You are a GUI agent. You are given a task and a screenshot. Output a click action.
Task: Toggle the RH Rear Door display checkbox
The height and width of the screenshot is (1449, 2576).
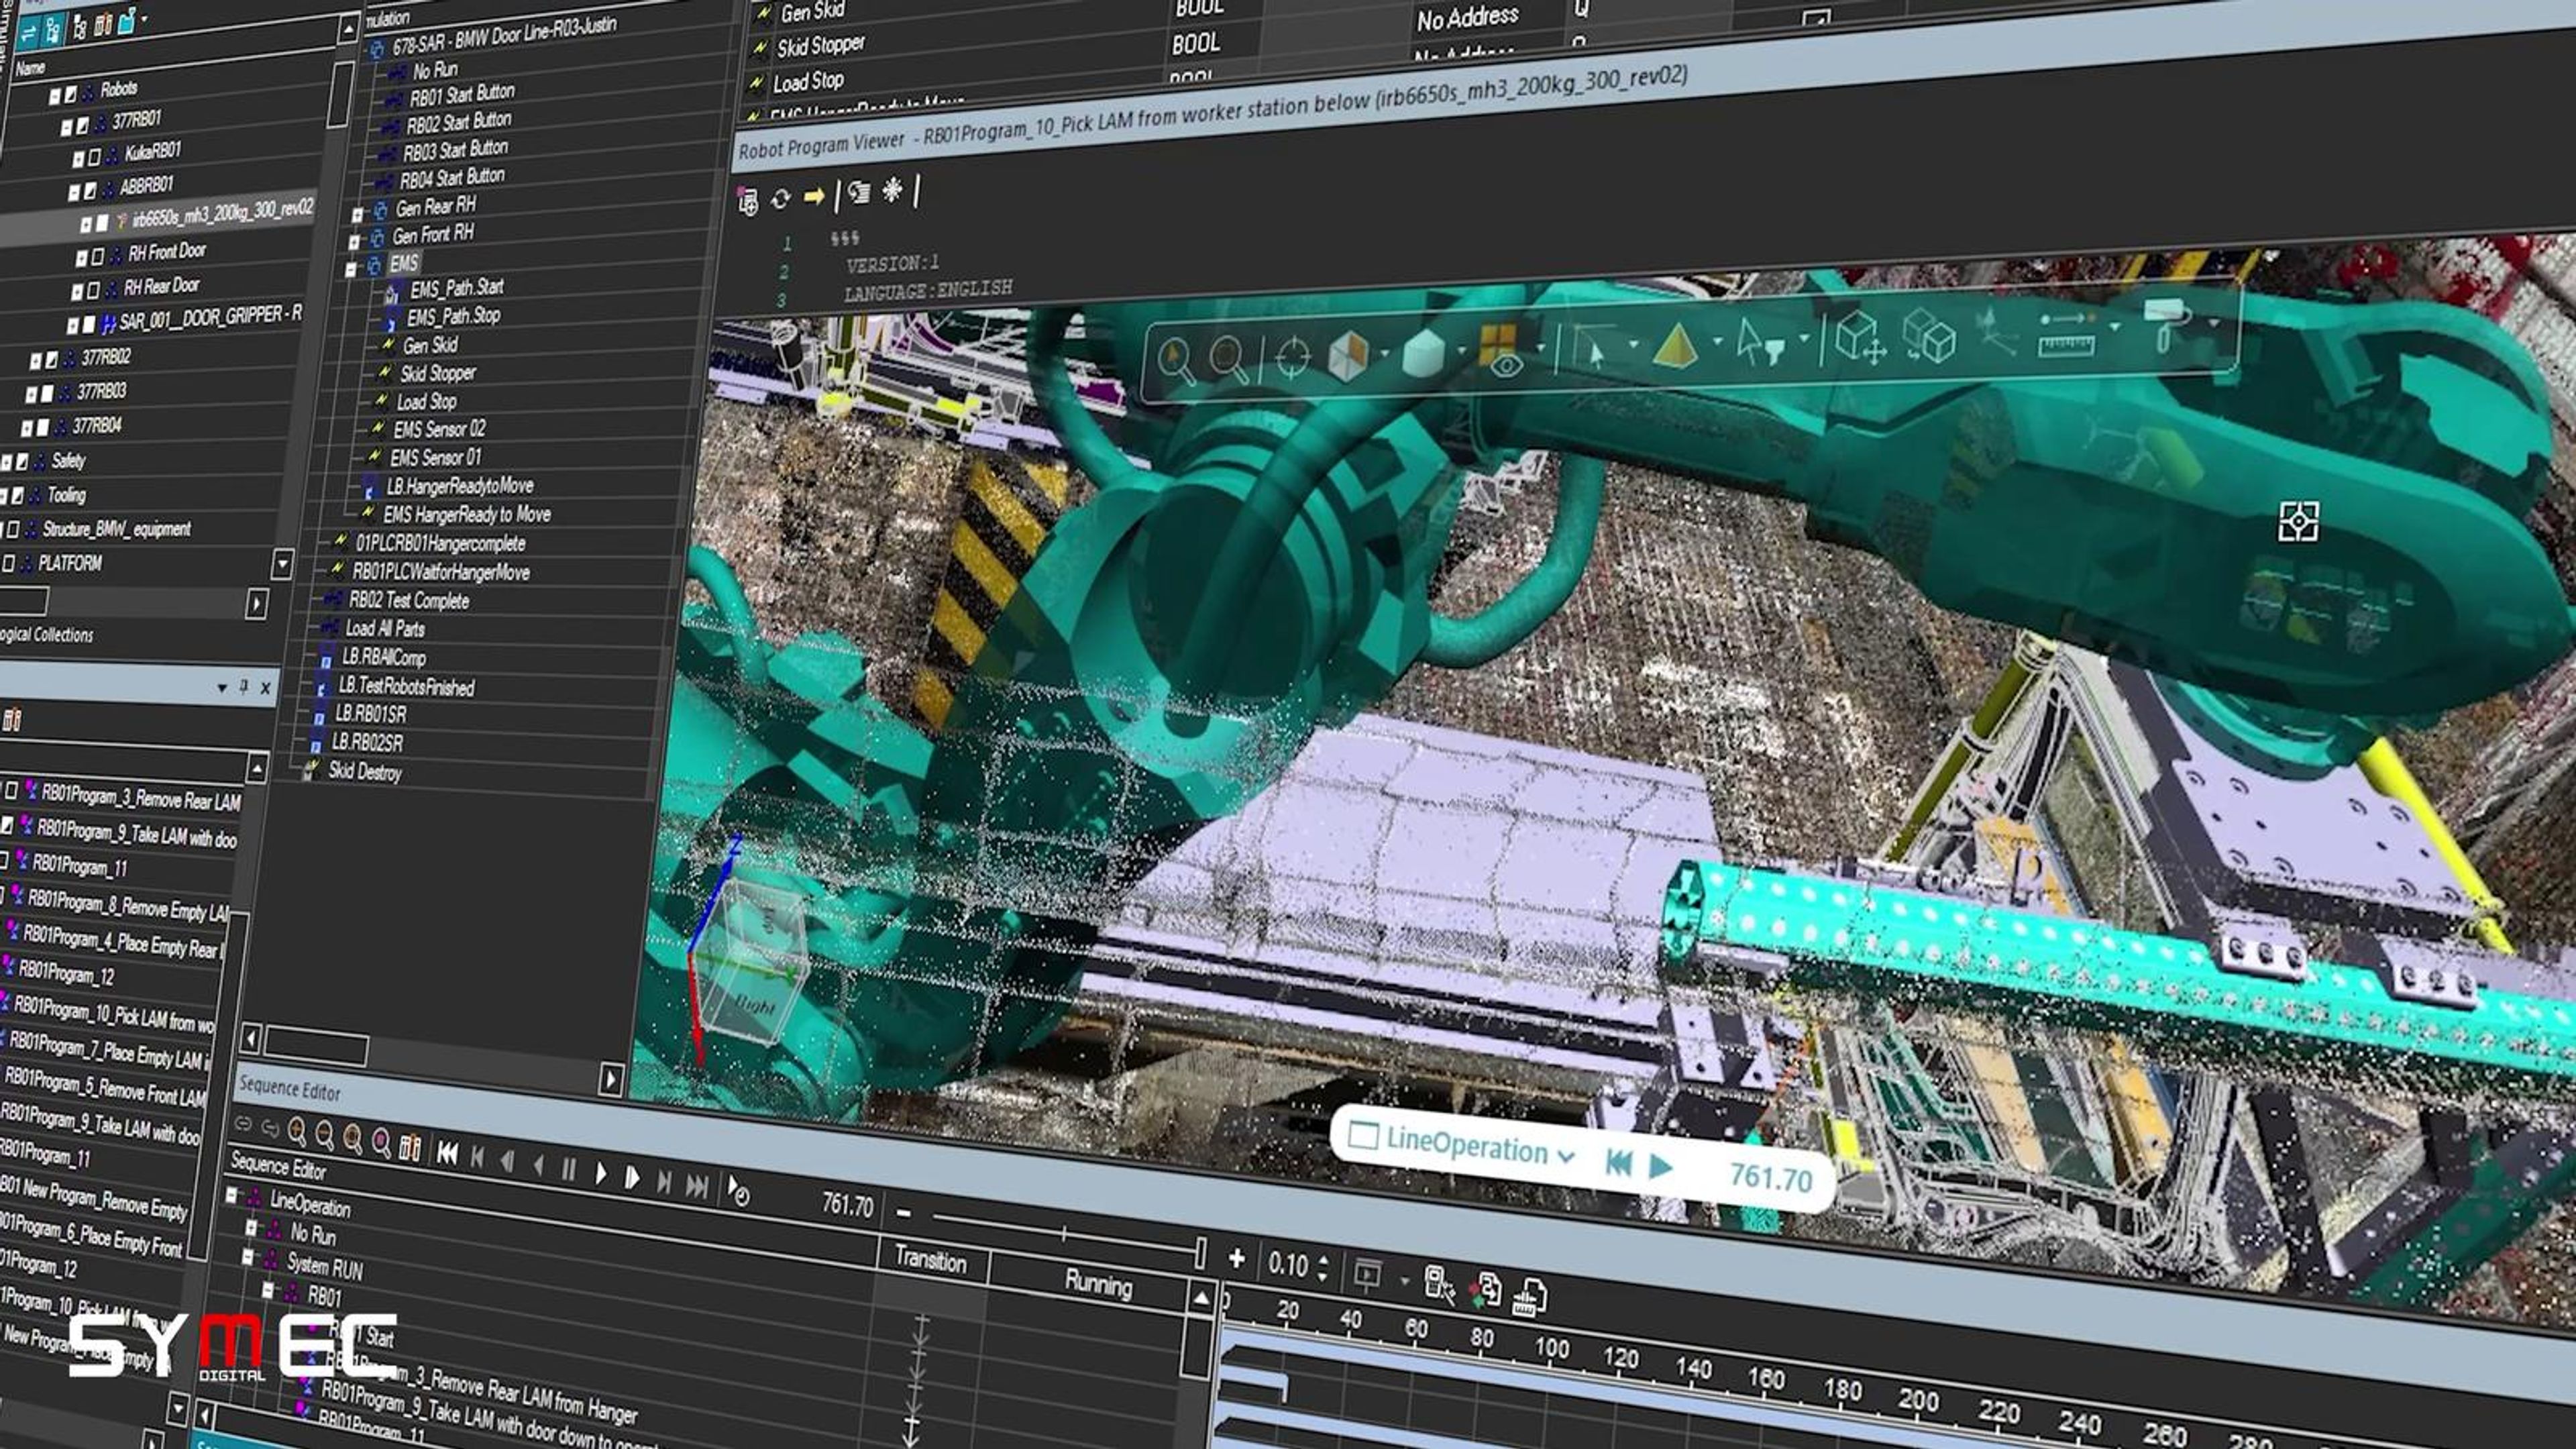point(93,291)
